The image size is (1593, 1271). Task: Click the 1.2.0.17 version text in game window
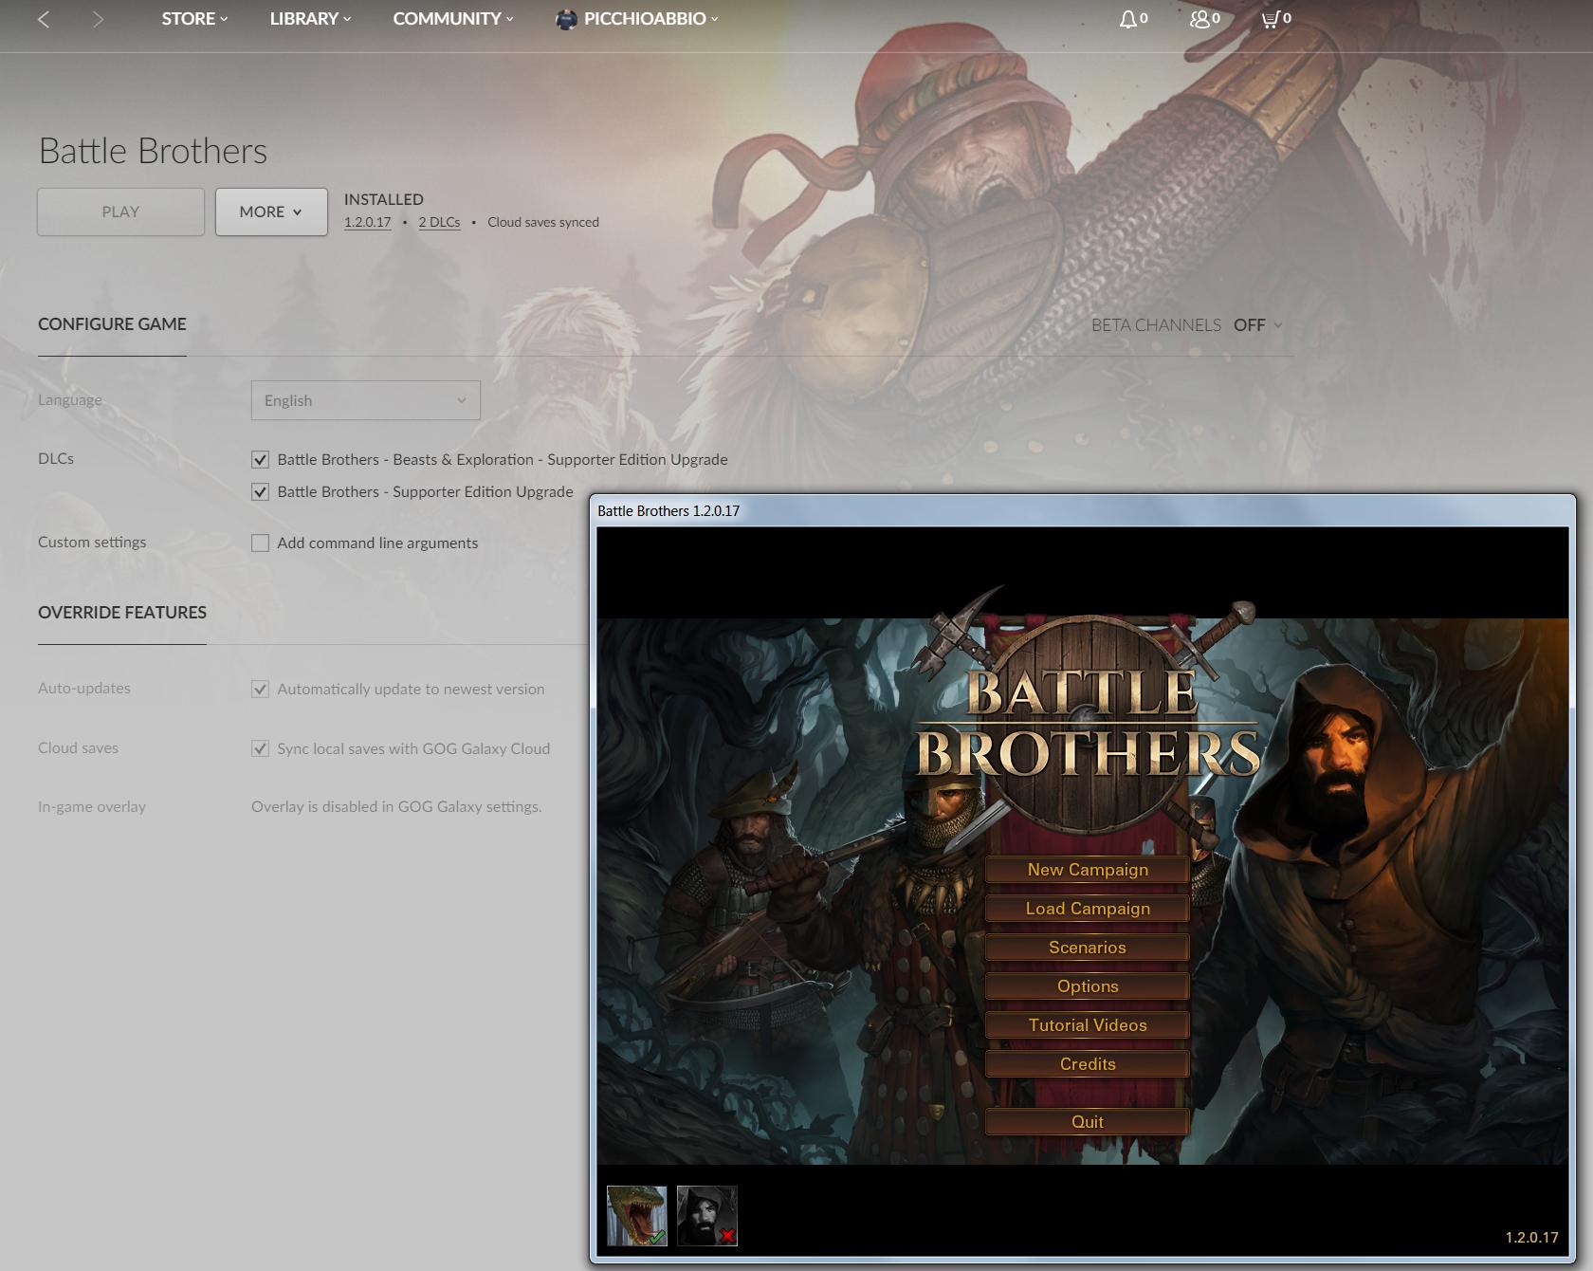click(1532, 1238)
